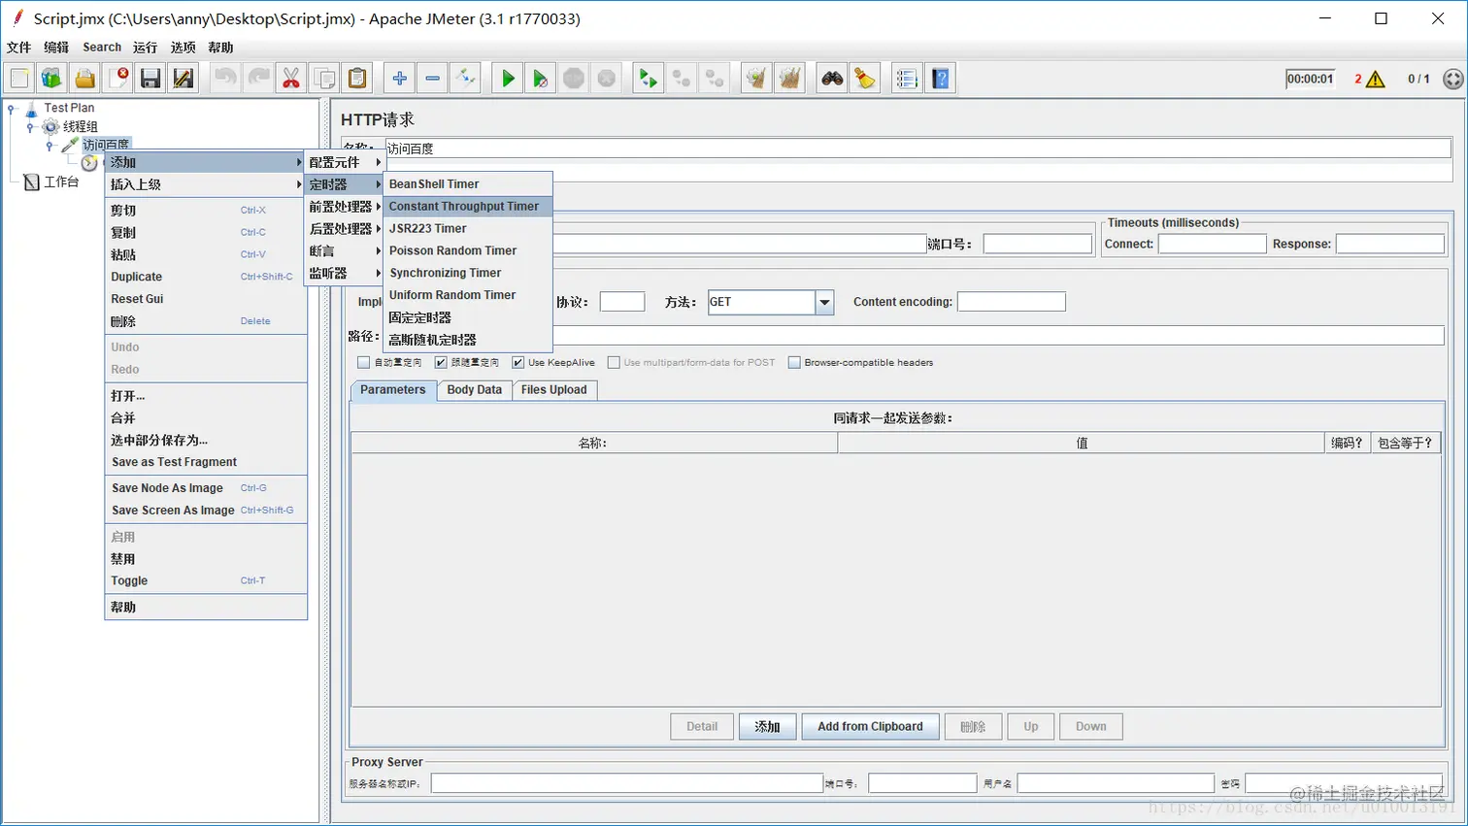This screenshot has width=1468, height=826.
Task: Enable Browser-compatible headers checkbox
Action: (794, 362)
